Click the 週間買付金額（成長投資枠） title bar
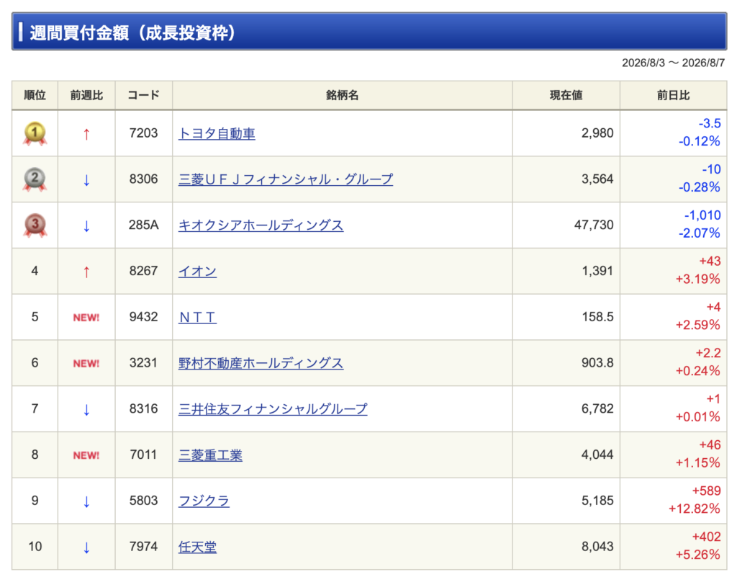The image size is (737, 577). click(369, 32)
